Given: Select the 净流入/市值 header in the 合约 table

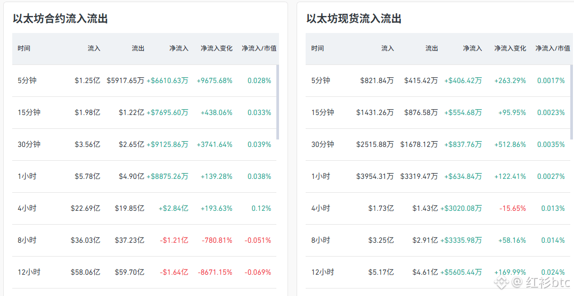Looking at the screenshot, I should 259,48.
